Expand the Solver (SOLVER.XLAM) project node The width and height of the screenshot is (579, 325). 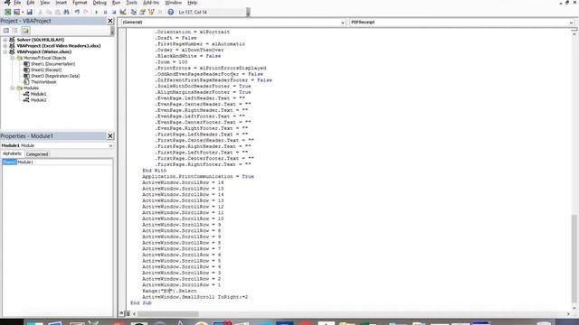pyautogui.click(x=5, y=40)
